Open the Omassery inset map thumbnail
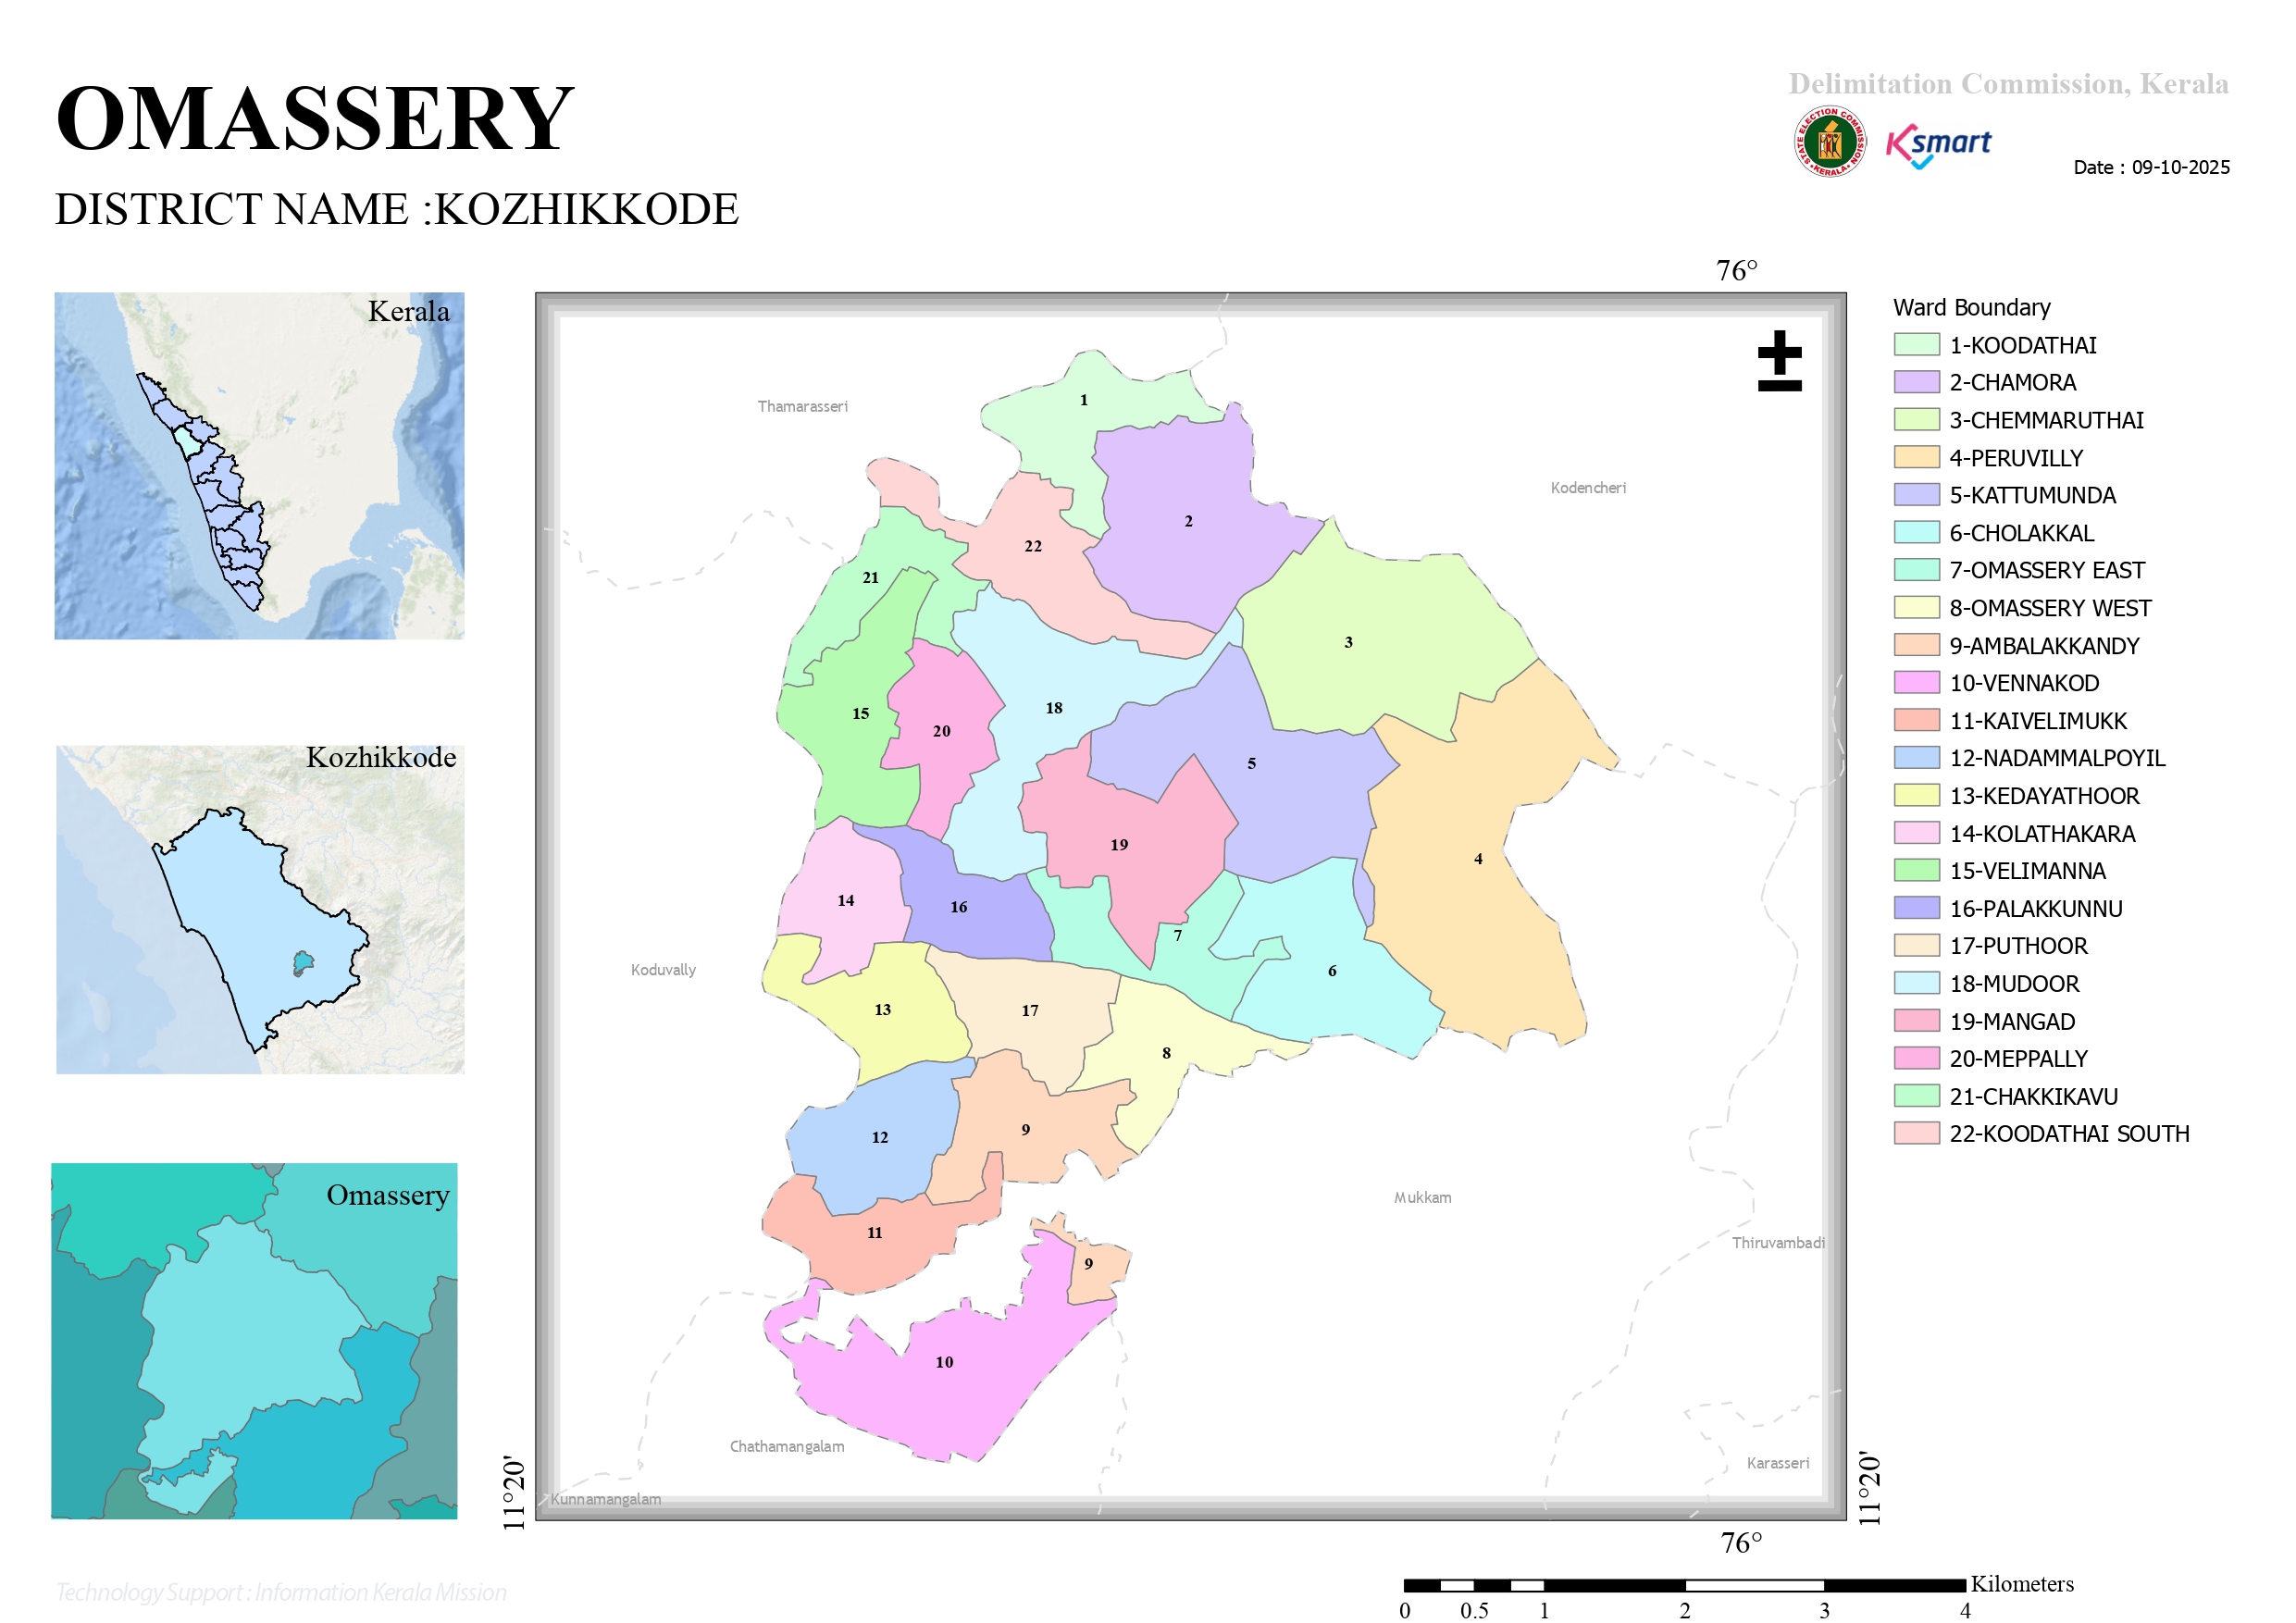Image resolution: width=2296 pixels, height=1623 pixels. (x=254, y=1341)
